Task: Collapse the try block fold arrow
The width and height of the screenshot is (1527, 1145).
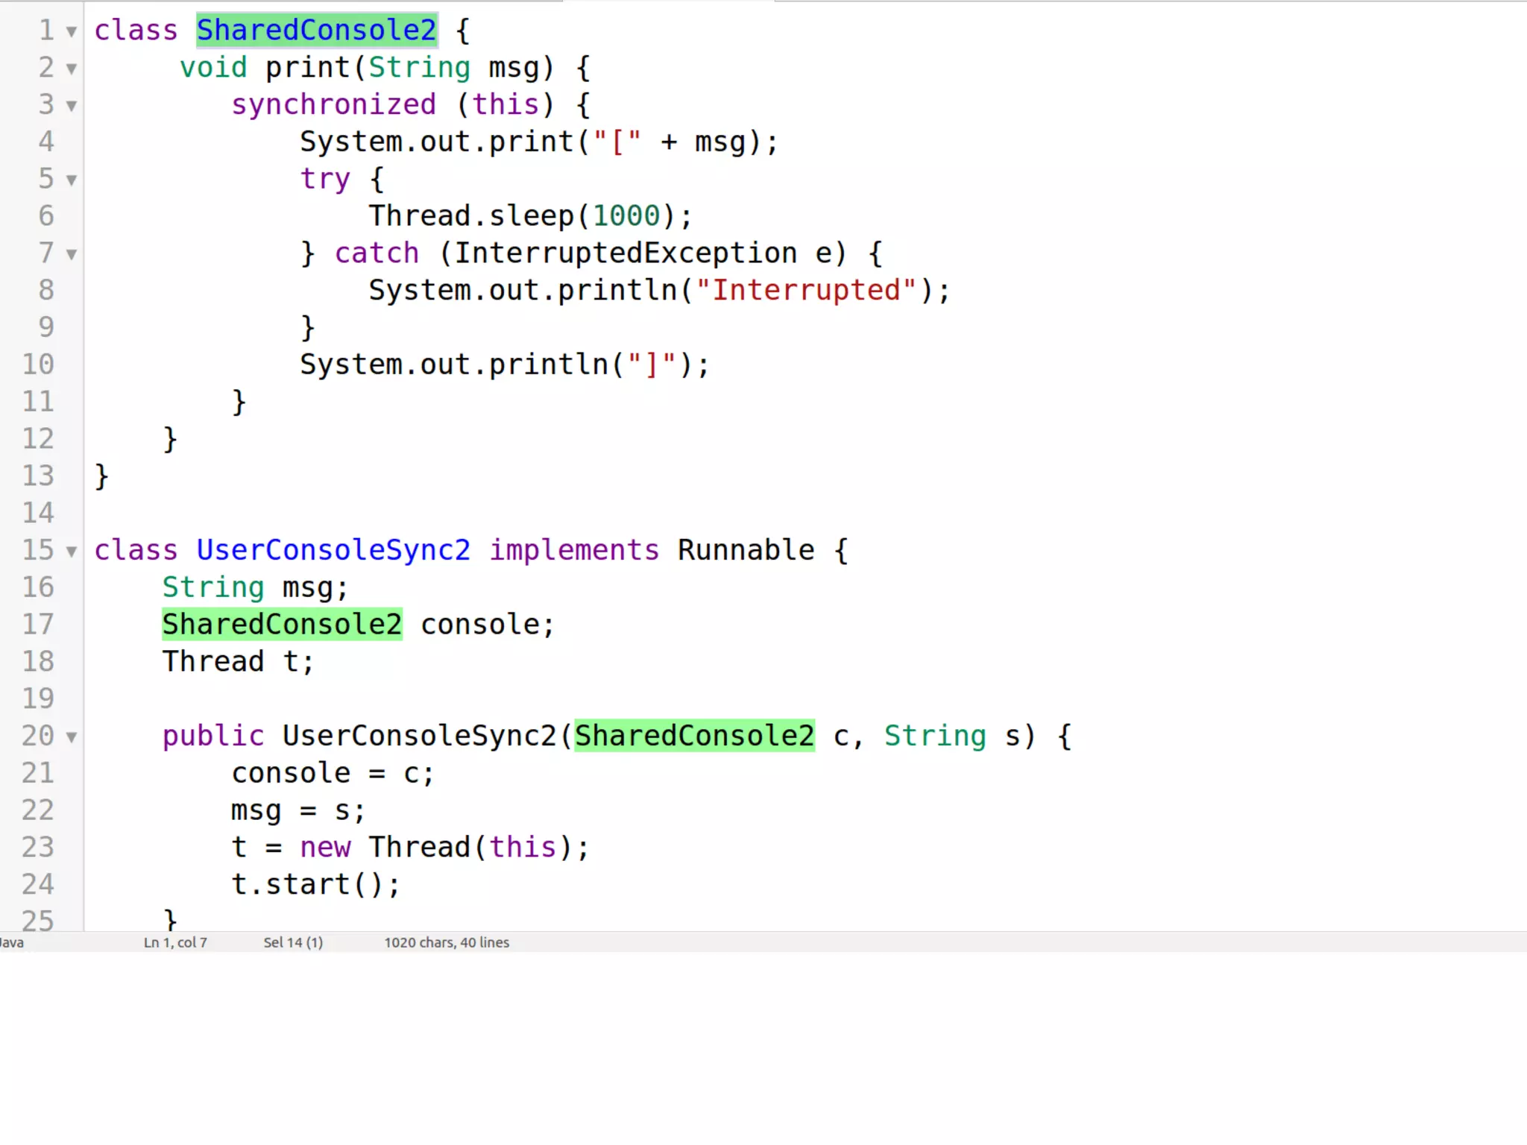Action: point(72,180)
